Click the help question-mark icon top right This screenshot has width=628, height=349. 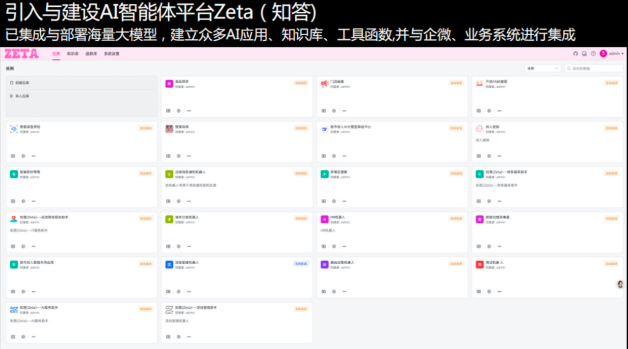593,53
